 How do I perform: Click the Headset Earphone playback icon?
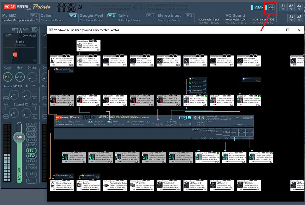click(53, 185)
